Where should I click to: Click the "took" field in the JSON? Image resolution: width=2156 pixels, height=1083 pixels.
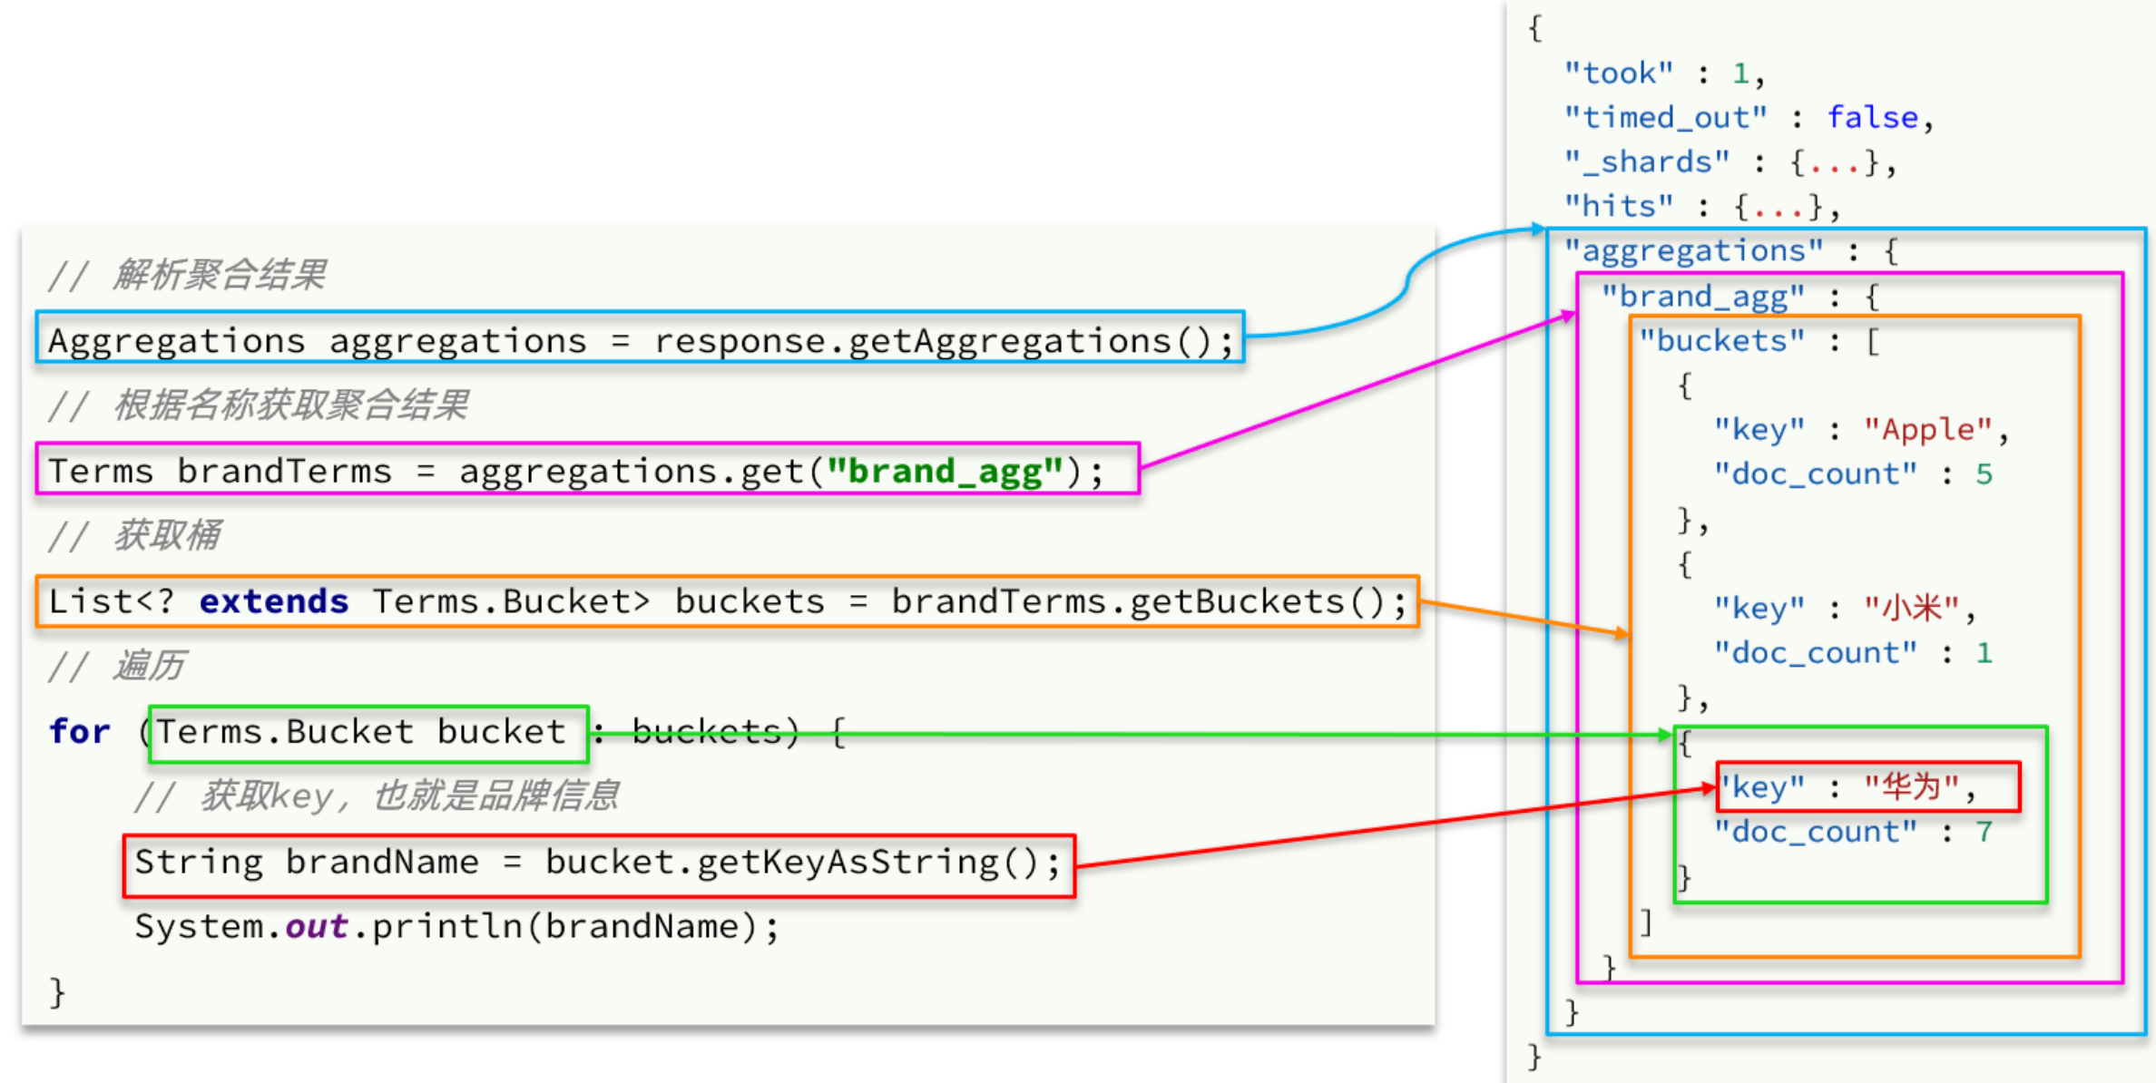(x=1619, y=73)
